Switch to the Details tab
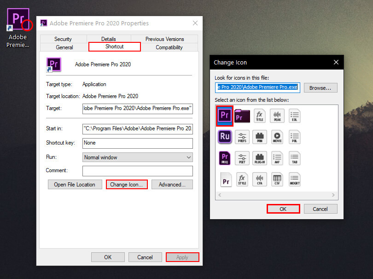Image resolution: width=373 pixels, height=279 pixels. (109, 39)
